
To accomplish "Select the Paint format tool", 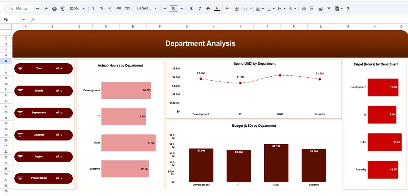I will pos(63,9).
